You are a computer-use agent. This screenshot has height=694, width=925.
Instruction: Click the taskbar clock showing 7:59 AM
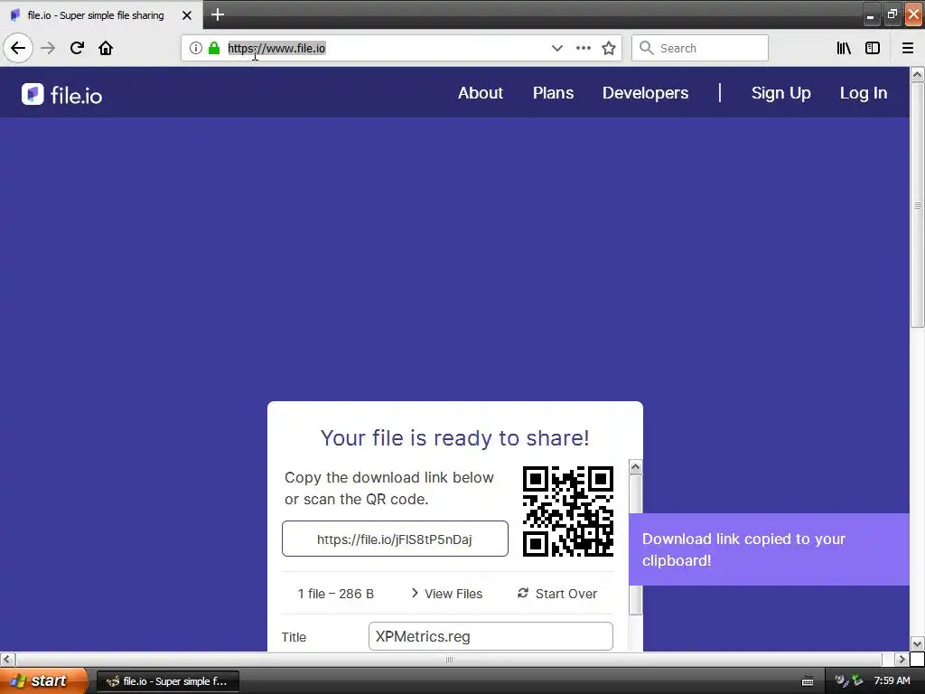point(892,680)
